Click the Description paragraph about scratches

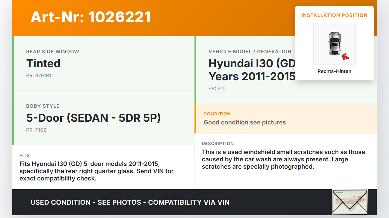click(283, 159)
